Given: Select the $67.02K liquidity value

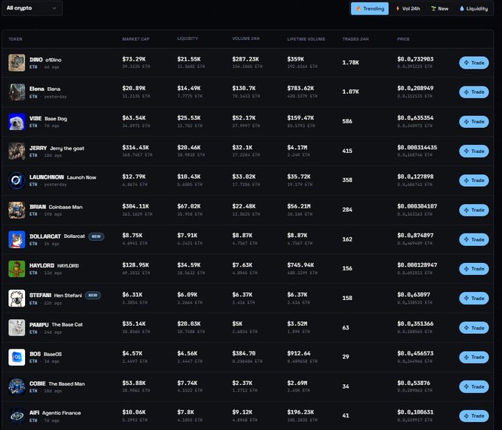Looking at the screenshot, I should click(189, 206).
